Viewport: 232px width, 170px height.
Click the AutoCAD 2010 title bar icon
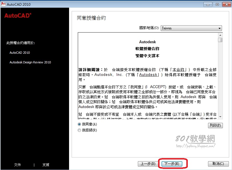click(x=3, y=4)
